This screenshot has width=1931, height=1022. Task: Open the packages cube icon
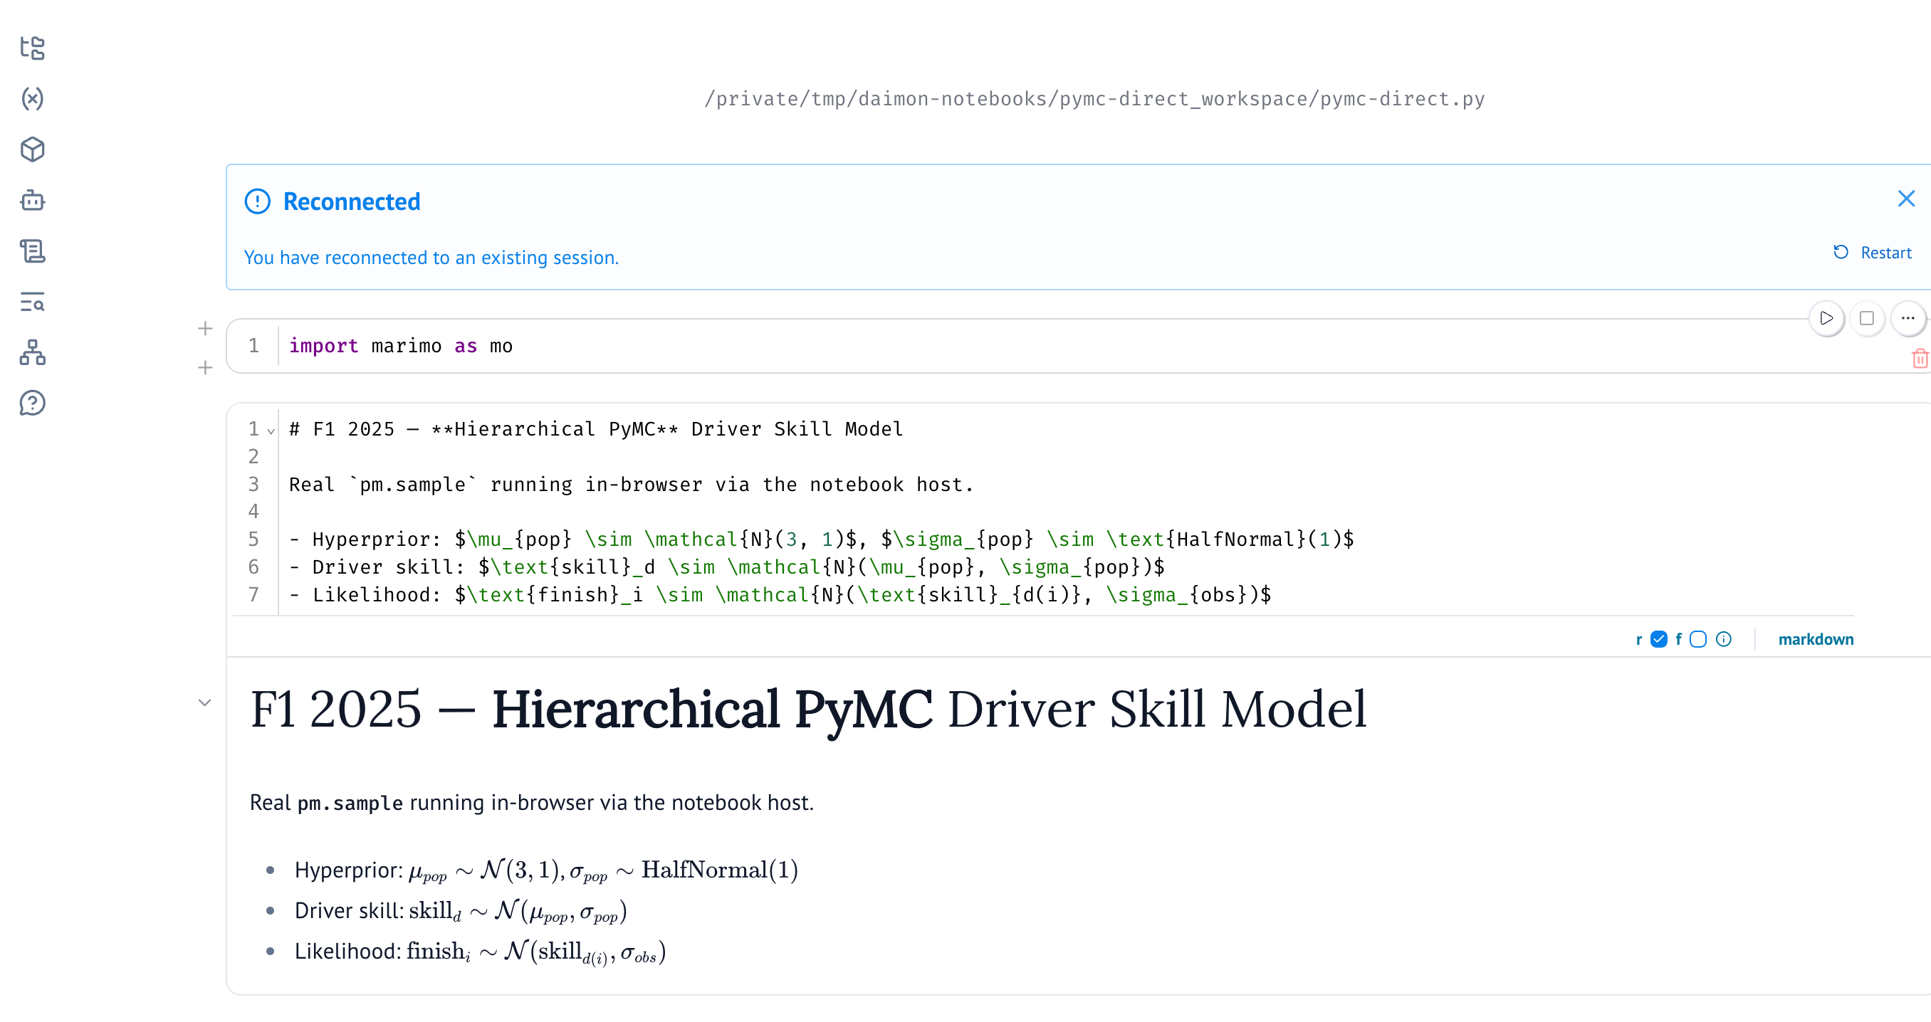(32, 150)
